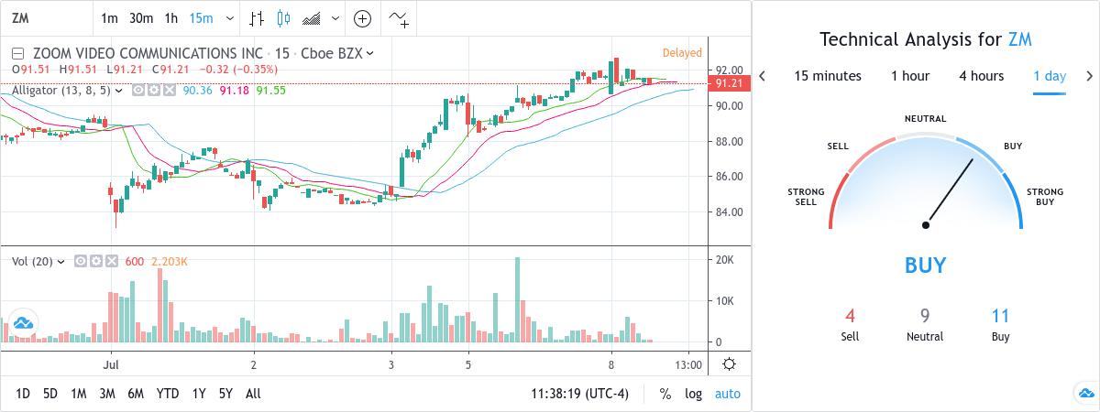This screenshot has height=412, width=1100.
Task: Set date range to 1Y
Action: [x=199, y=394]
